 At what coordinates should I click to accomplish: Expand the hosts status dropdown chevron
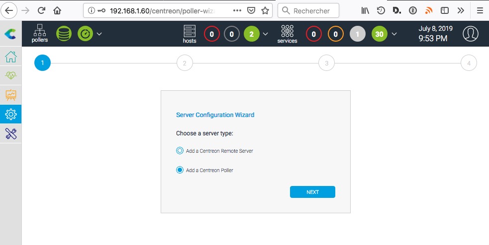click(265, 34)
